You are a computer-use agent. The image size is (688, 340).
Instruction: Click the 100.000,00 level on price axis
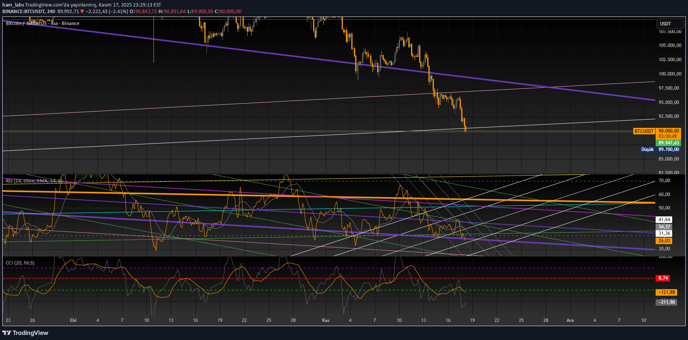670,74
